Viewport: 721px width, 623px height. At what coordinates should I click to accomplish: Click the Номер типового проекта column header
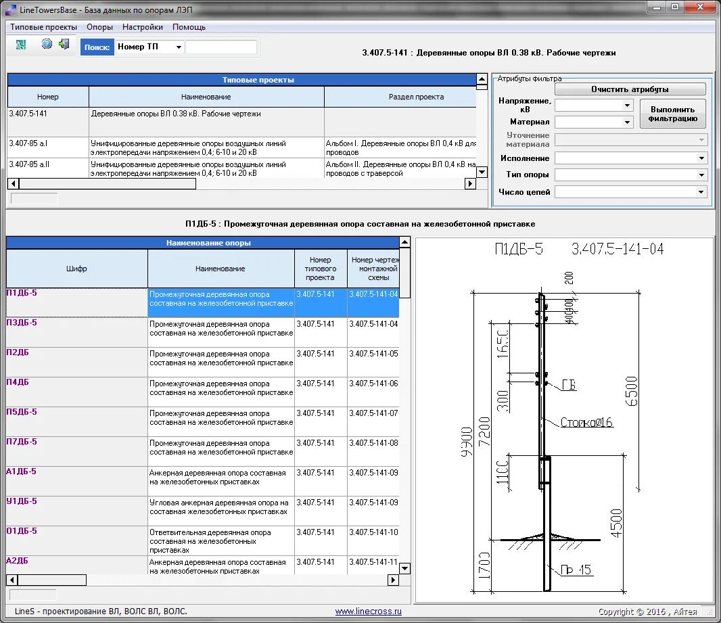pos(321,269)
